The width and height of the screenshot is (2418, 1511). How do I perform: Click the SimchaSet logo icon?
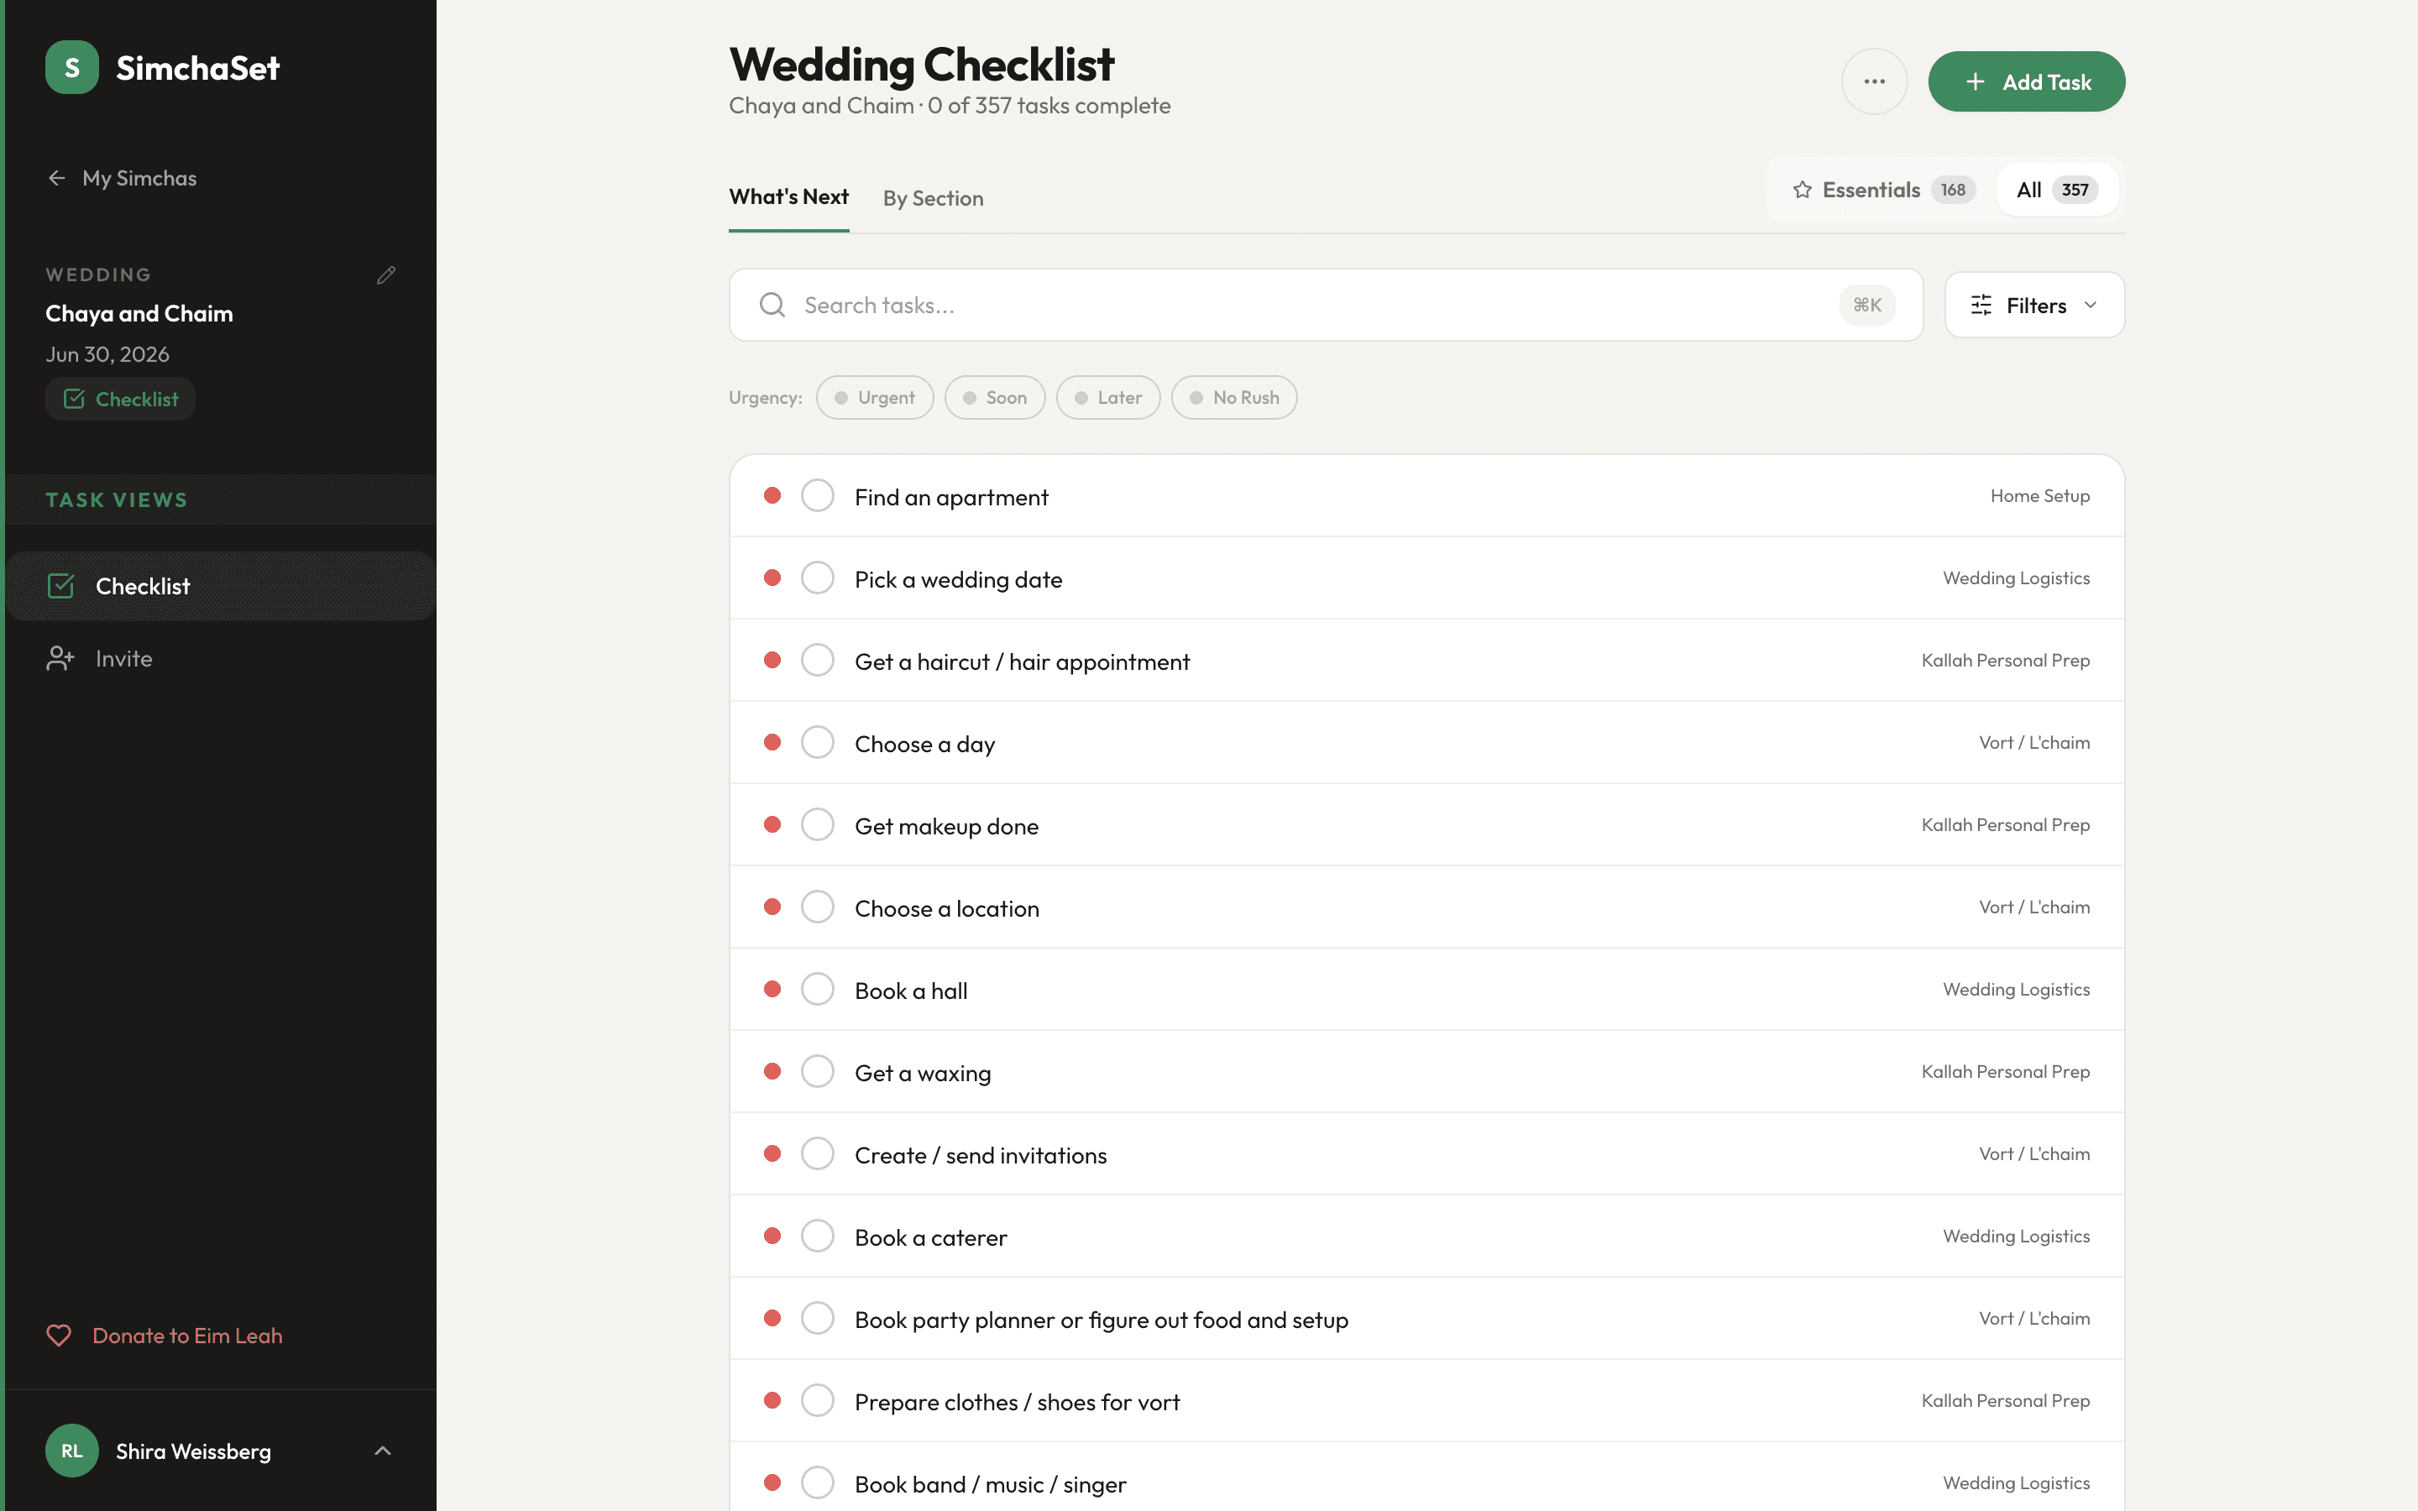point(71,67)
